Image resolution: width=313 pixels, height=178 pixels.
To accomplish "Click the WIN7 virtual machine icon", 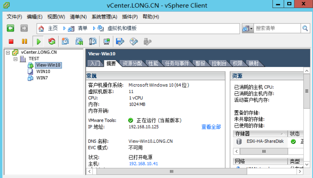I will click(x=30, y=78).
